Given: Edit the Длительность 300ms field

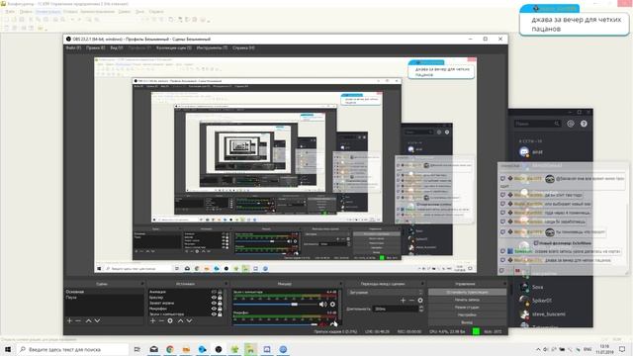Looking at the screenshot, I should pos(396,309).
